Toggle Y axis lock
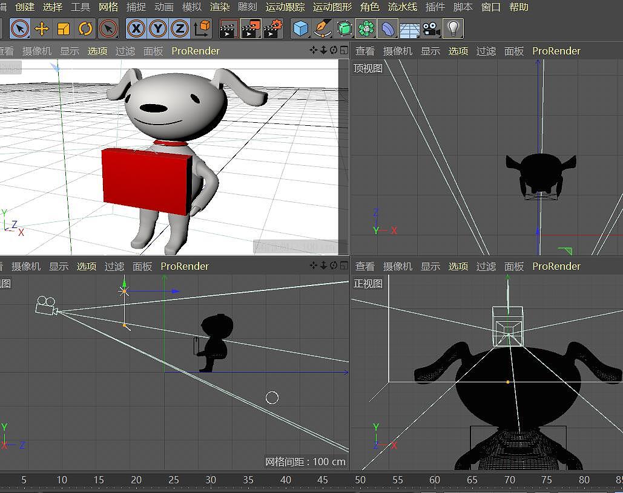 click(158, 28)
